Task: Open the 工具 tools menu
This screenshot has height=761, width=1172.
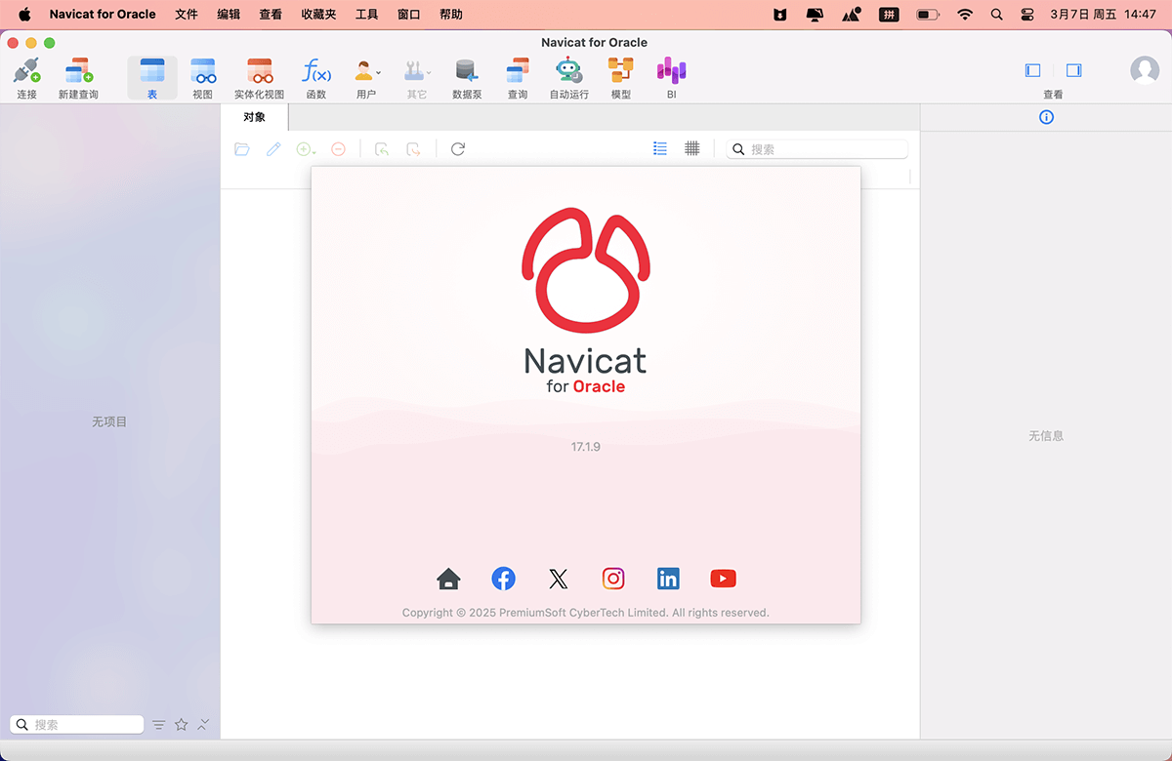Action: [367, 15]
